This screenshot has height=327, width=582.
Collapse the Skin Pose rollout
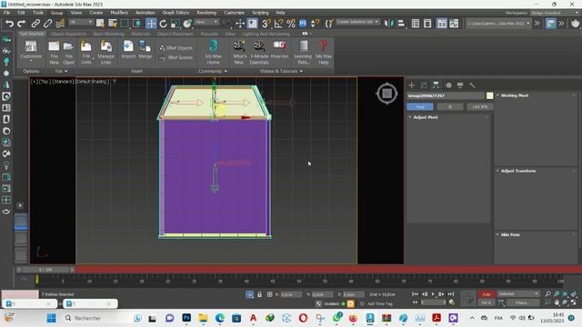[x=510, y=234]
